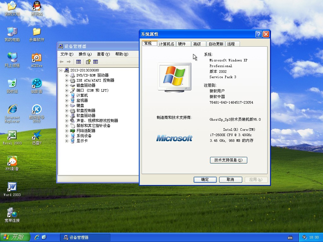Click 取消 in 系统属性 dialog
The height and width of the screenshot is (242, 323).
point(231,180)
